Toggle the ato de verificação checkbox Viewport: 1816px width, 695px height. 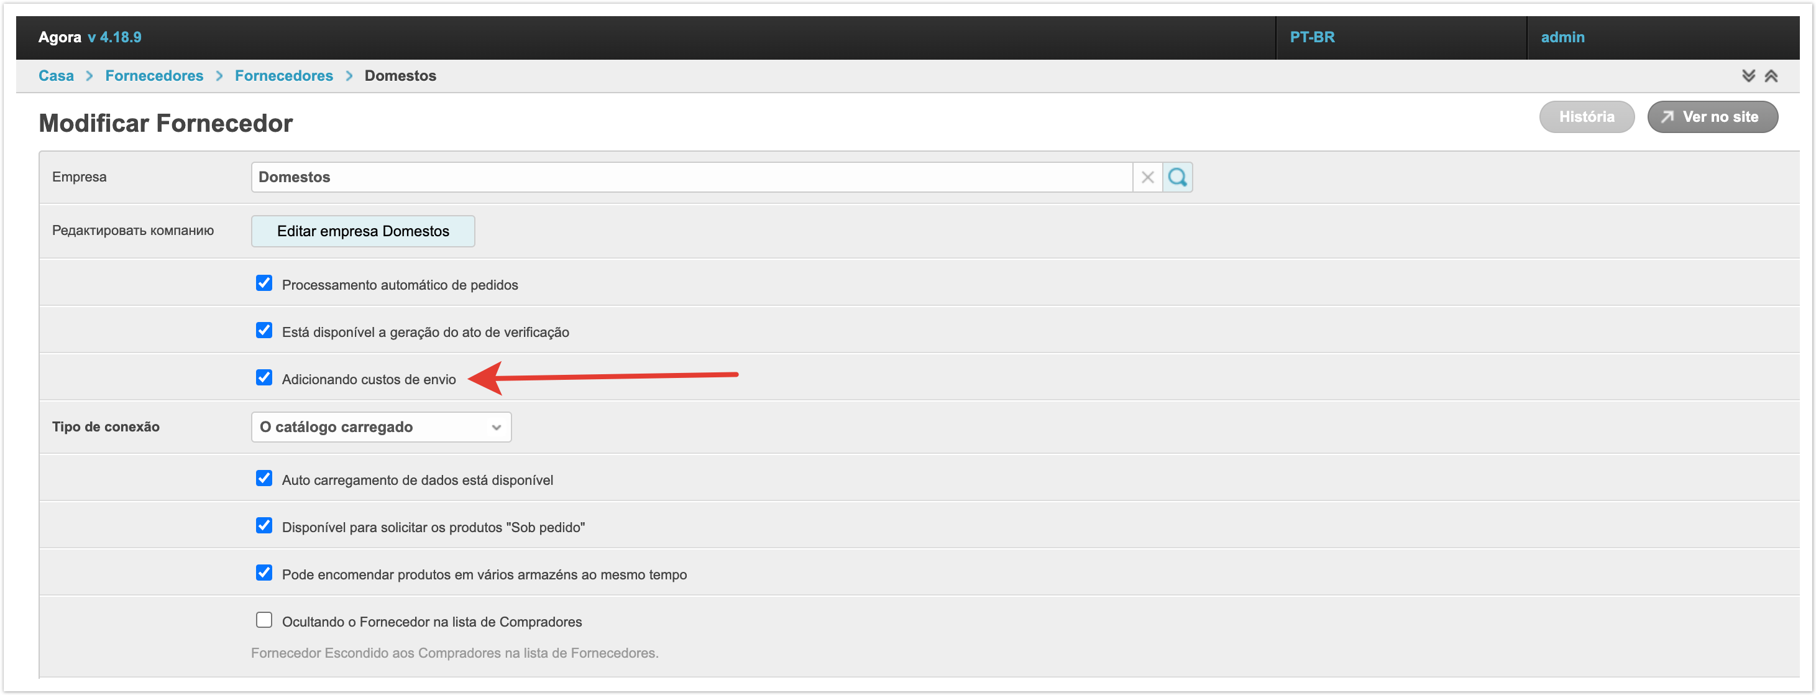click(x=264, y=331)
